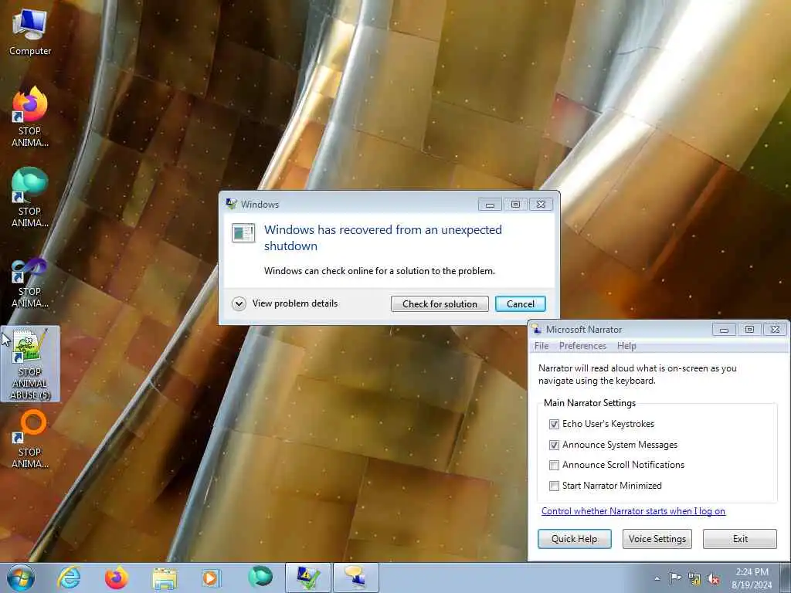
Task: Open the Computer desktop icon
Action: (30, 32)
